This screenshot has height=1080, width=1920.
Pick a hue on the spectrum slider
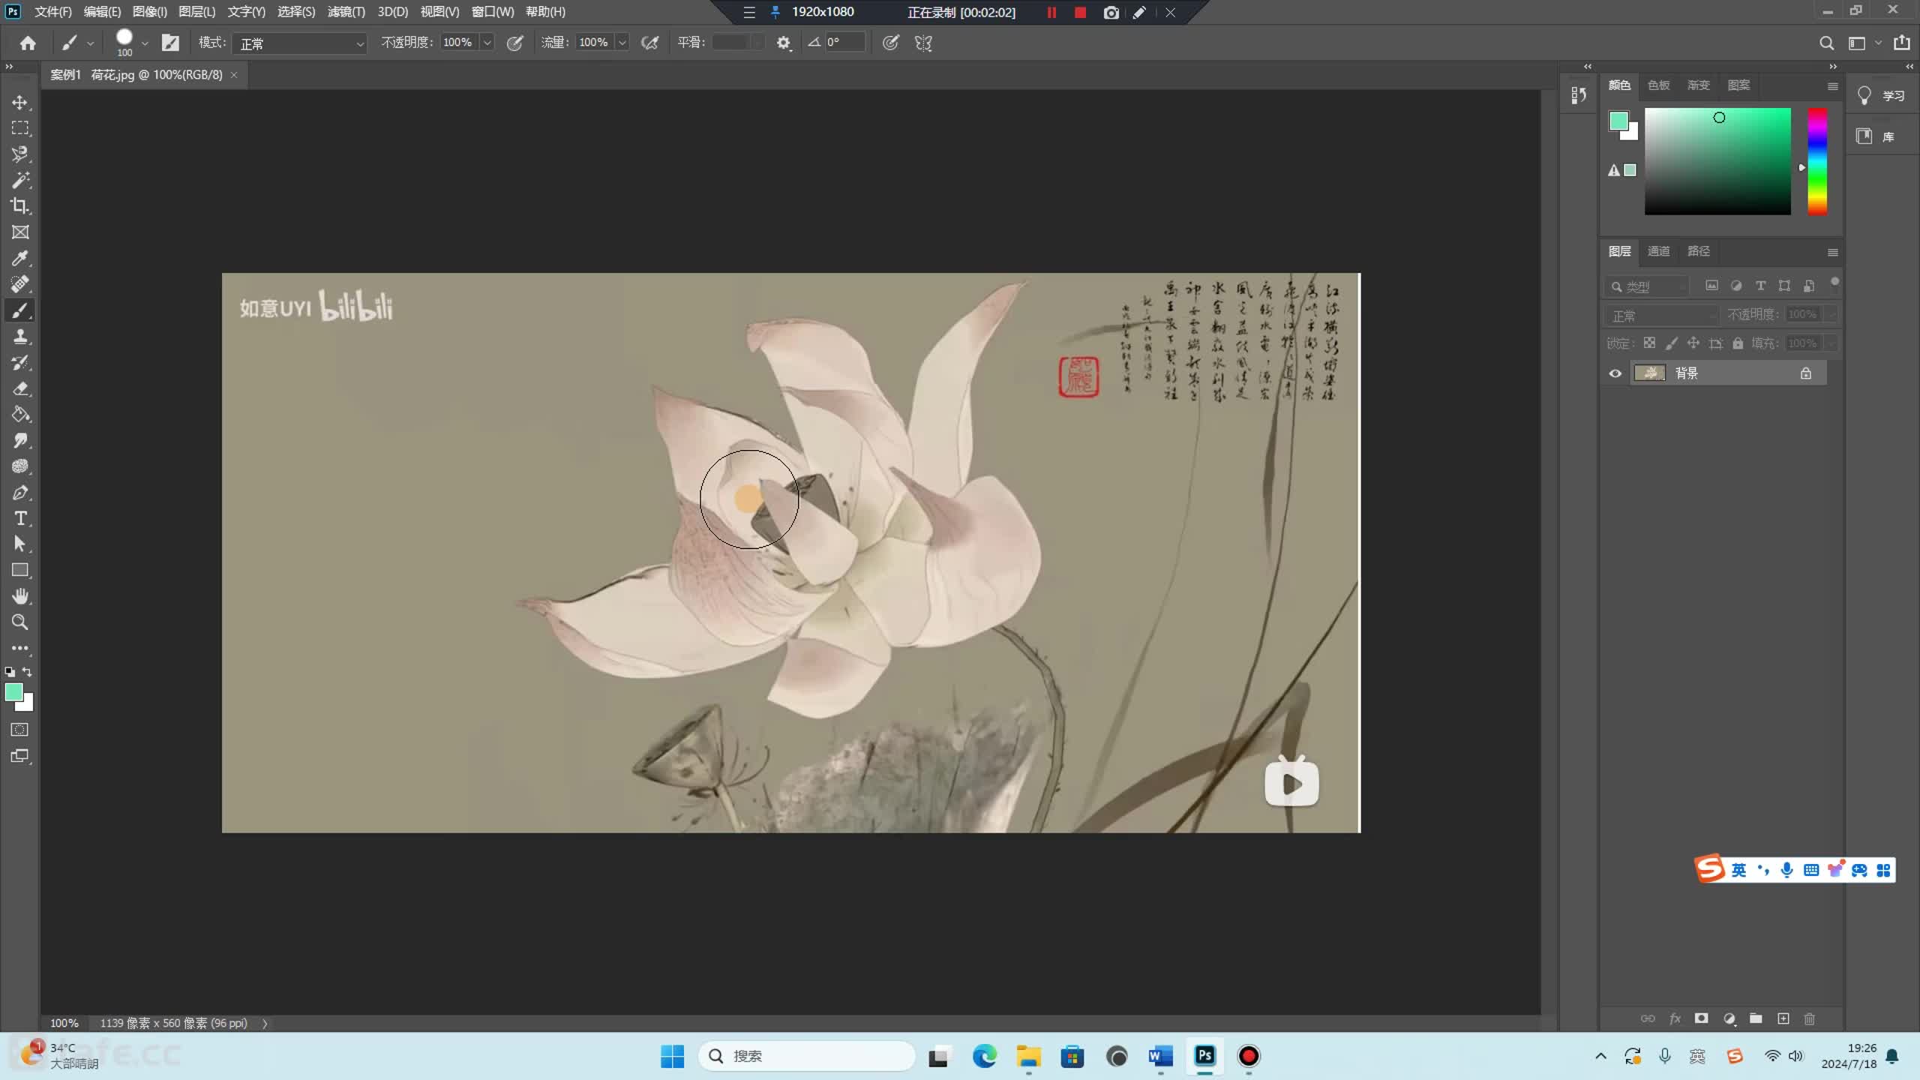click(1817, 161)
